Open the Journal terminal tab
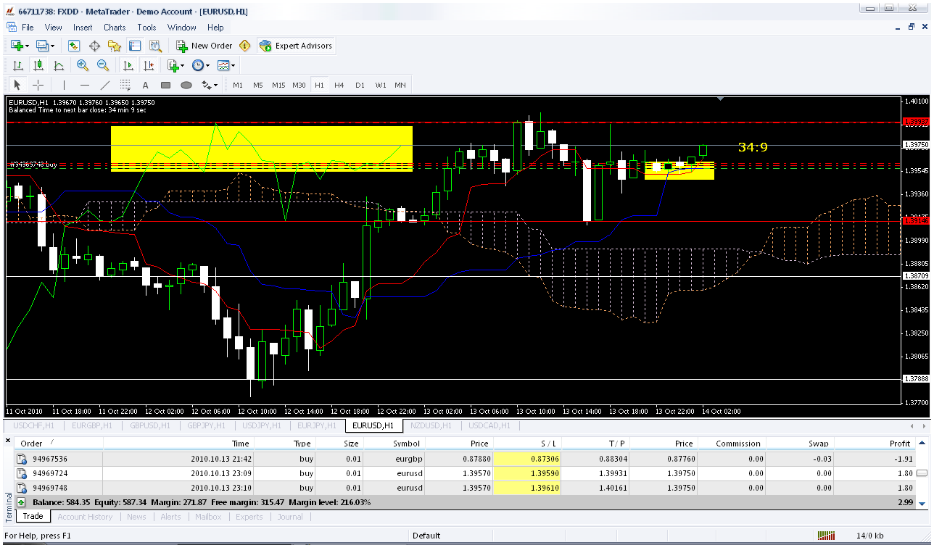Image resolution: width=934 pixels, height=545 pixels. click(290, 517)
